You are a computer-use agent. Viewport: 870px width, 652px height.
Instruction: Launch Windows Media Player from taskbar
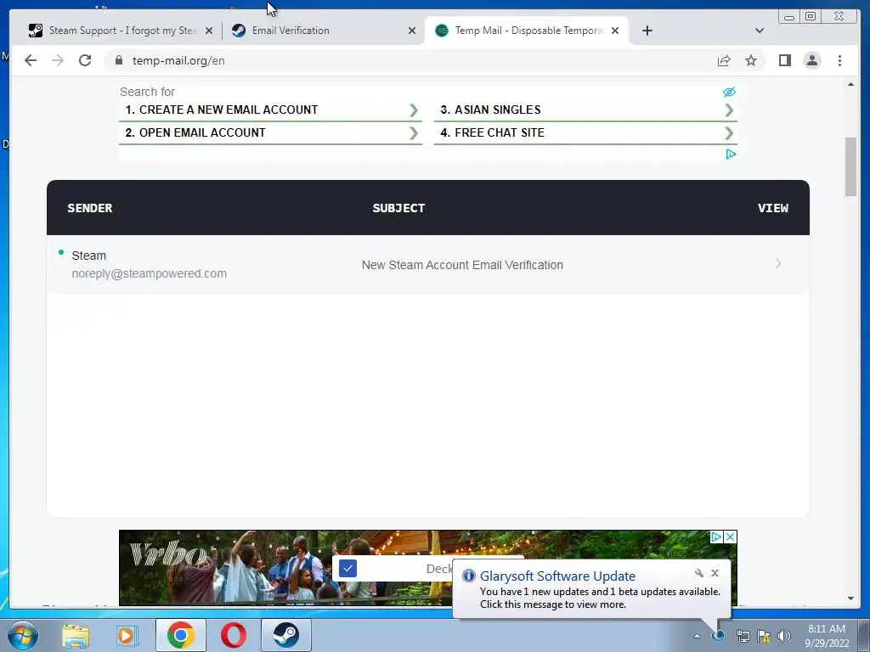tap(127, 635)
